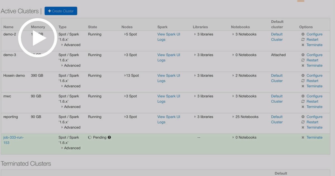Screen dimensions: 335x176
Task: Click the terminate X icon for Hosein demo
Action: (303, 86)
